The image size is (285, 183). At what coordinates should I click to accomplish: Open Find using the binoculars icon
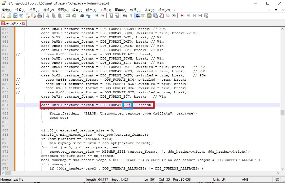pos(82,16)
